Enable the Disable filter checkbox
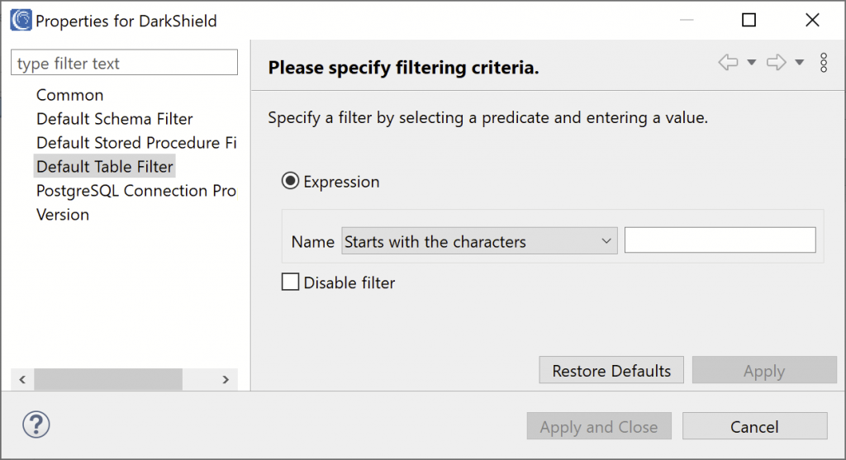Viewport: 846px width, 460px height. [290, 282]
